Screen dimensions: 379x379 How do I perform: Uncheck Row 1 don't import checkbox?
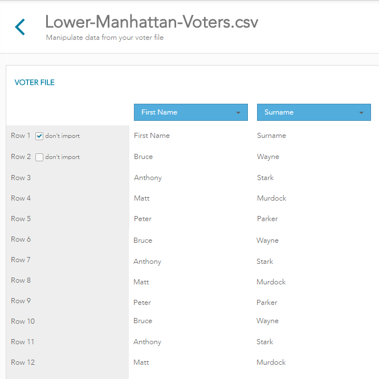click(x=39, y=136)
